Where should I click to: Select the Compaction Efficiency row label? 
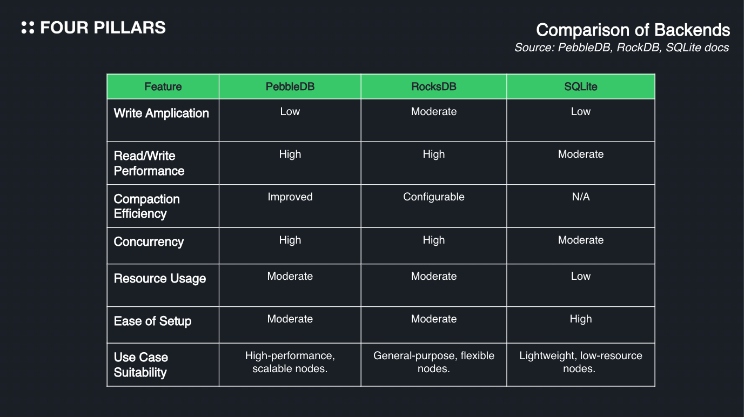[146, 206]
